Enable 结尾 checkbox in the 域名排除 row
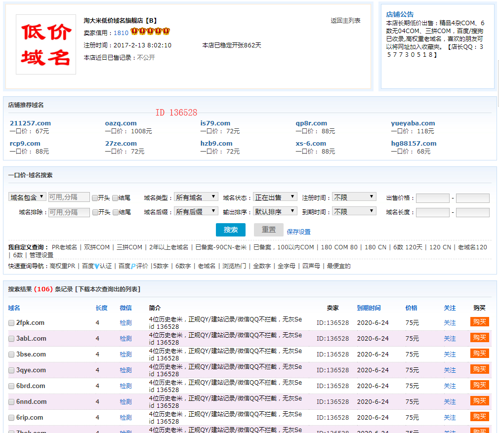Viewport: 499px width, 433px height. coord(115,212)
